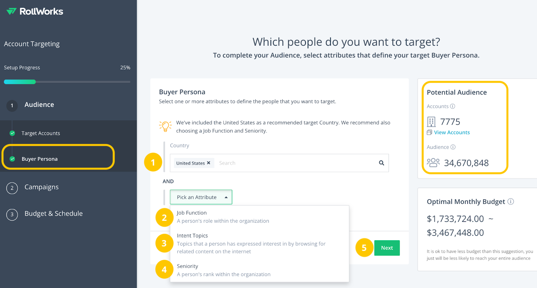Remove the United States country tag
Image resolution: width=537 pixels, height=288 pixels.
coord(209,163)
